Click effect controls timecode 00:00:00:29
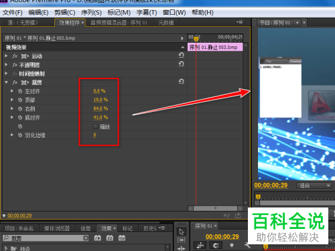 click(x=19, y=216)
